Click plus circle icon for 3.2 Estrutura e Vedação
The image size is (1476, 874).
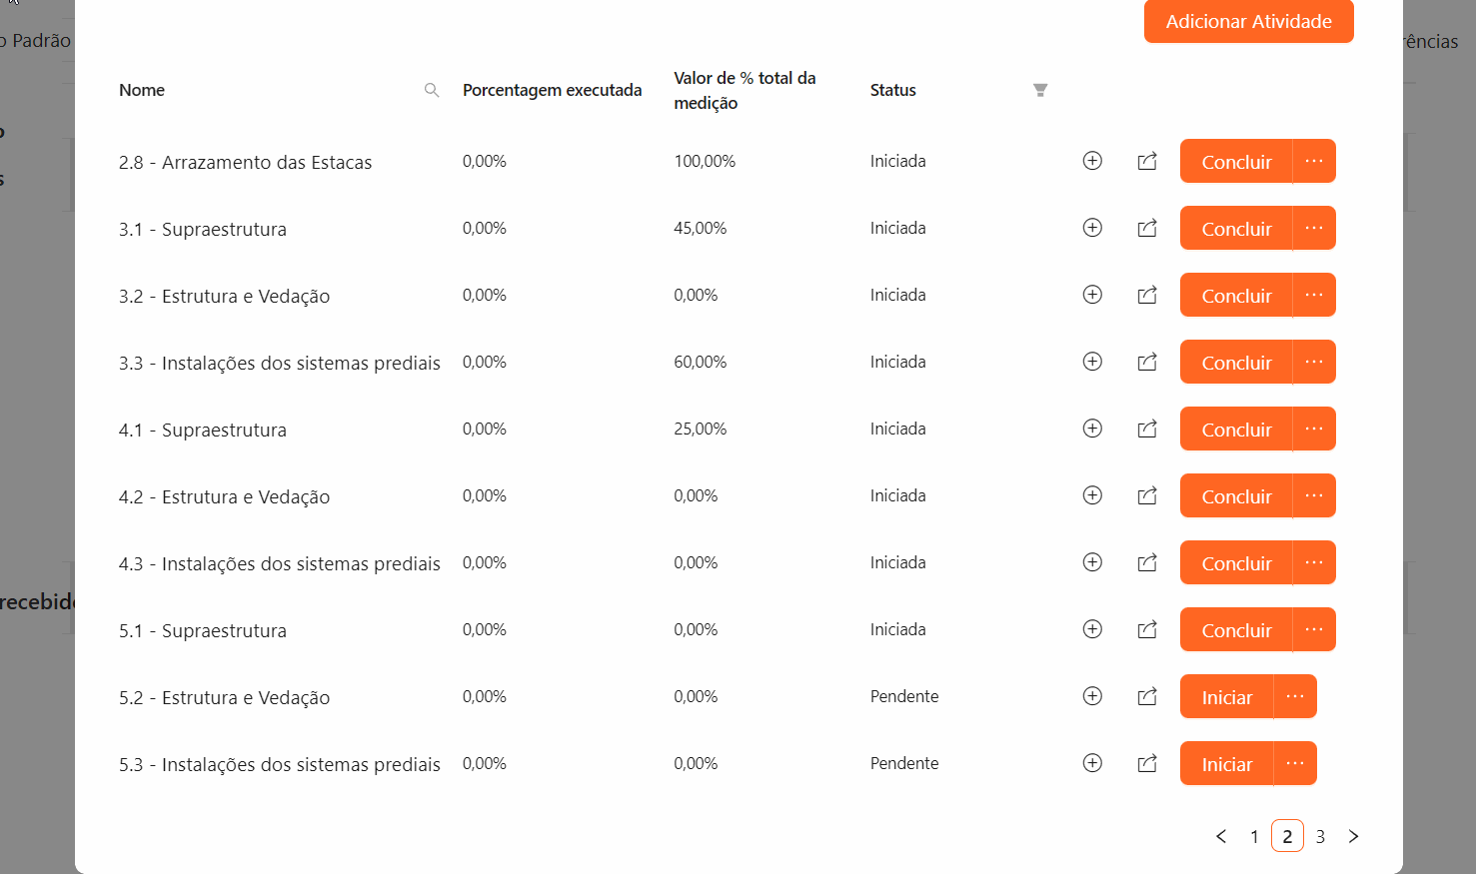click(1092, 295)
